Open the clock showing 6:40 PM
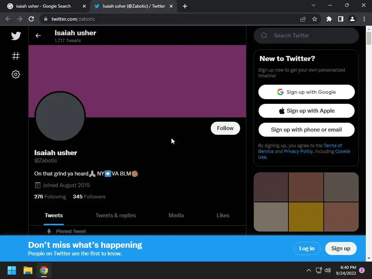372x279 pixels. [346, 270]
